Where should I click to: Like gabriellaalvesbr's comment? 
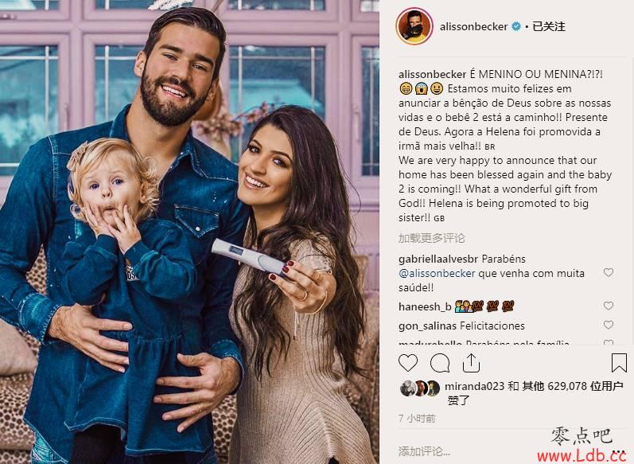coord(608,273)
